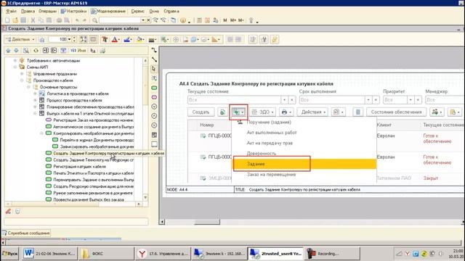Expand Логистика в производстве кабеля node

click(35, 94)
